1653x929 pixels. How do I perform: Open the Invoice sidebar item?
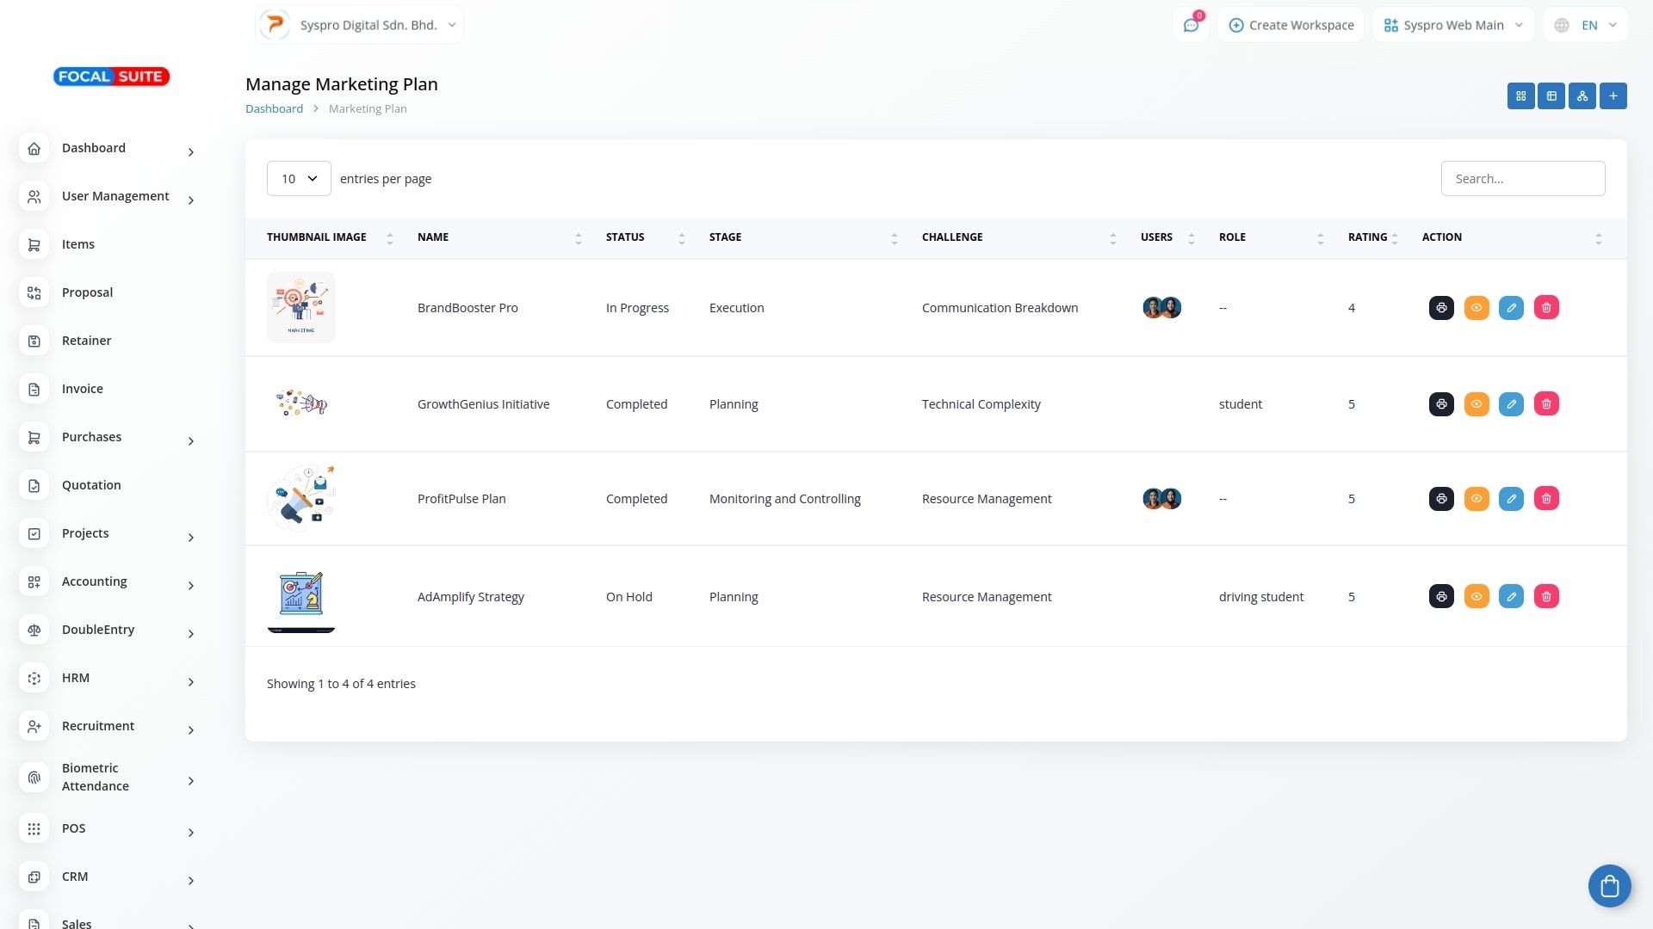(83, 390)
